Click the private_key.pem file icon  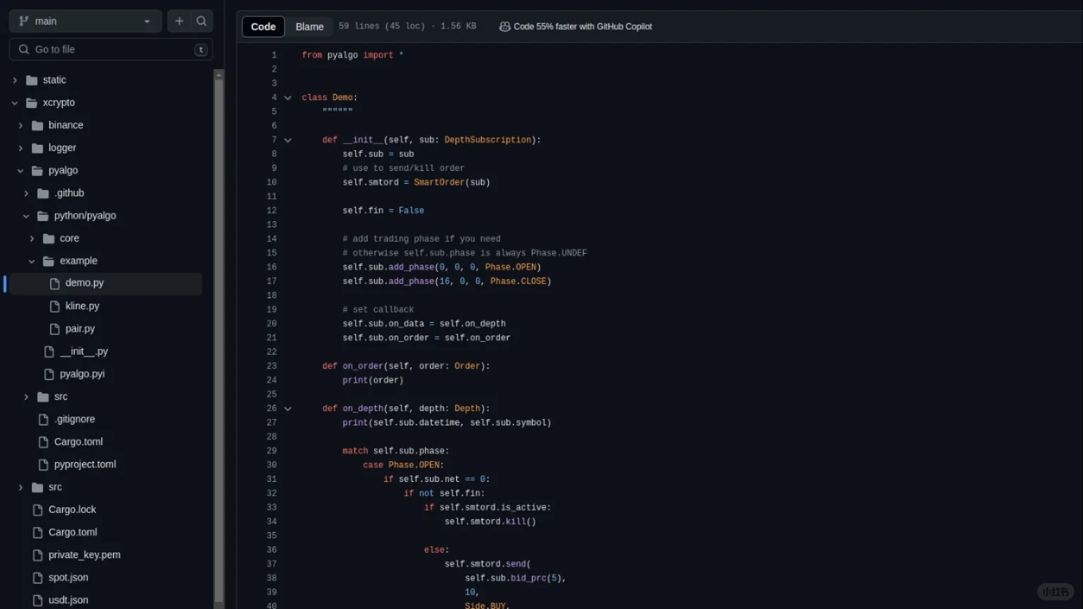(37, 555)
